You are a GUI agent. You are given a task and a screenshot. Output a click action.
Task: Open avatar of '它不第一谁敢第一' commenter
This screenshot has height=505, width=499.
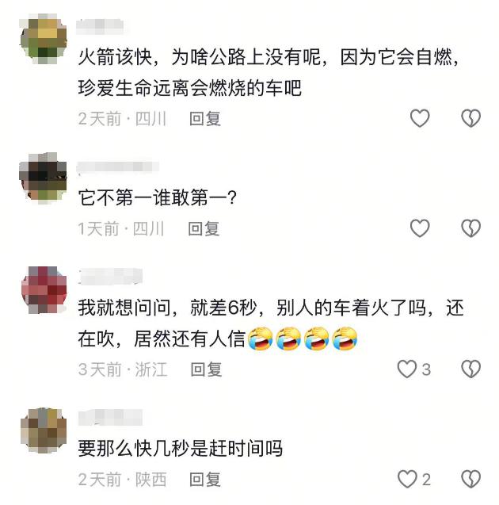coord(44,178)
